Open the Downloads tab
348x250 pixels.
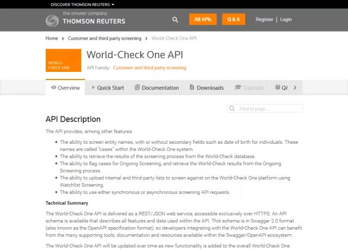pos(207,88)
